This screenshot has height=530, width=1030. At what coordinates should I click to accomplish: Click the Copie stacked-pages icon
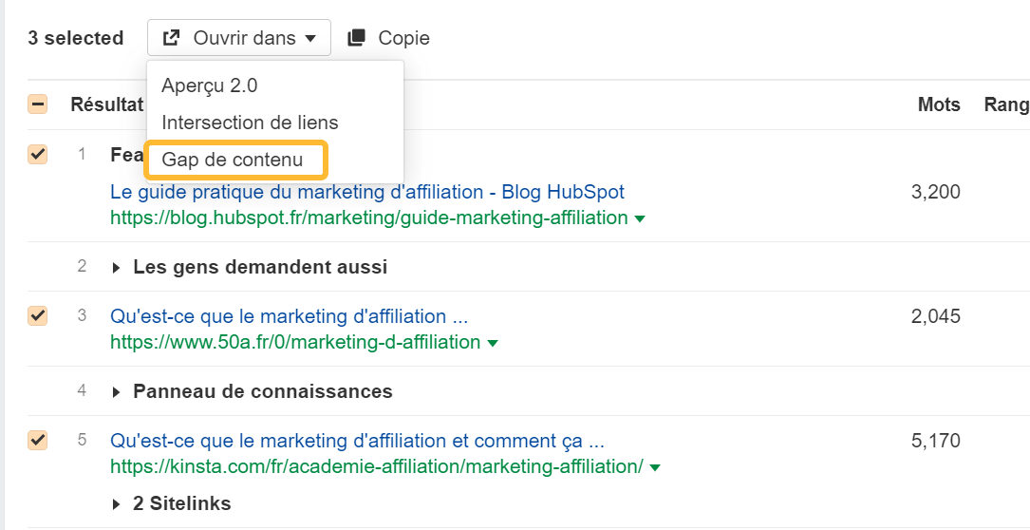[357, 38]
